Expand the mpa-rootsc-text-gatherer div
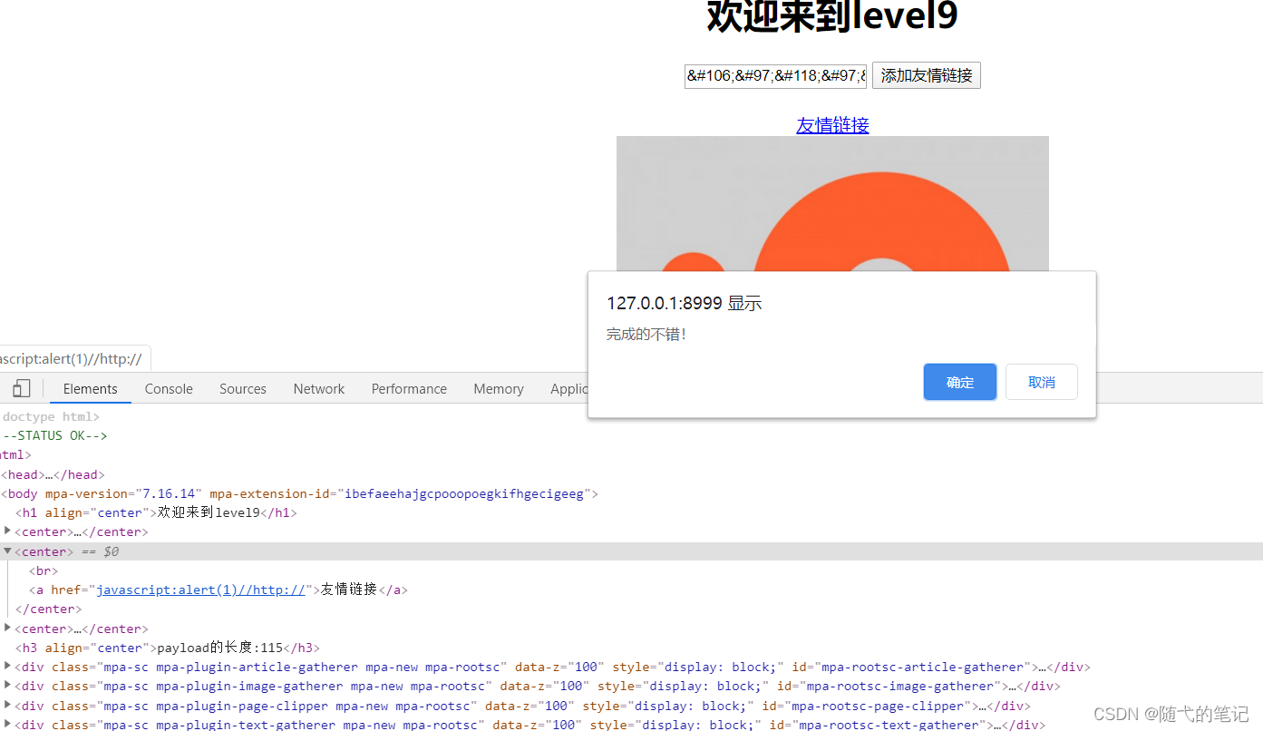 [7, 724]
